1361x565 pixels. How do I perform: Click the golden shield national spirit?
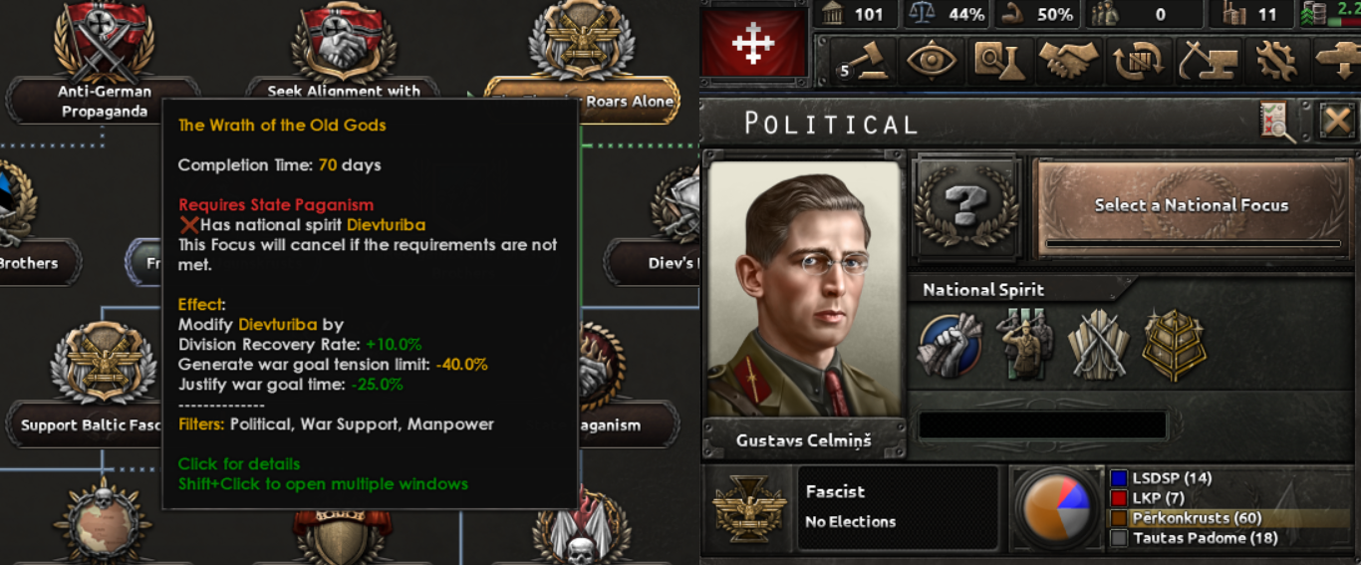point(1175,345)
